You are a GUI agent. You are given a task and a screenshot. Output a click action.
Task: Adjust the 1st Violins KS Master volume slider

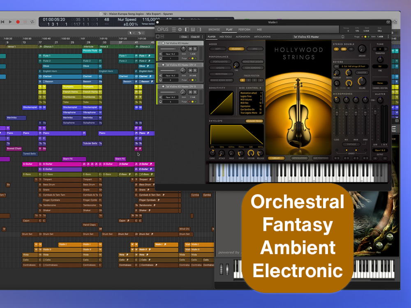pos(169,49)
